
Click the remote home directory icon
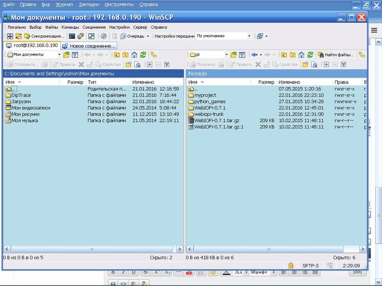pyautogui.click(x=301, y=55)
